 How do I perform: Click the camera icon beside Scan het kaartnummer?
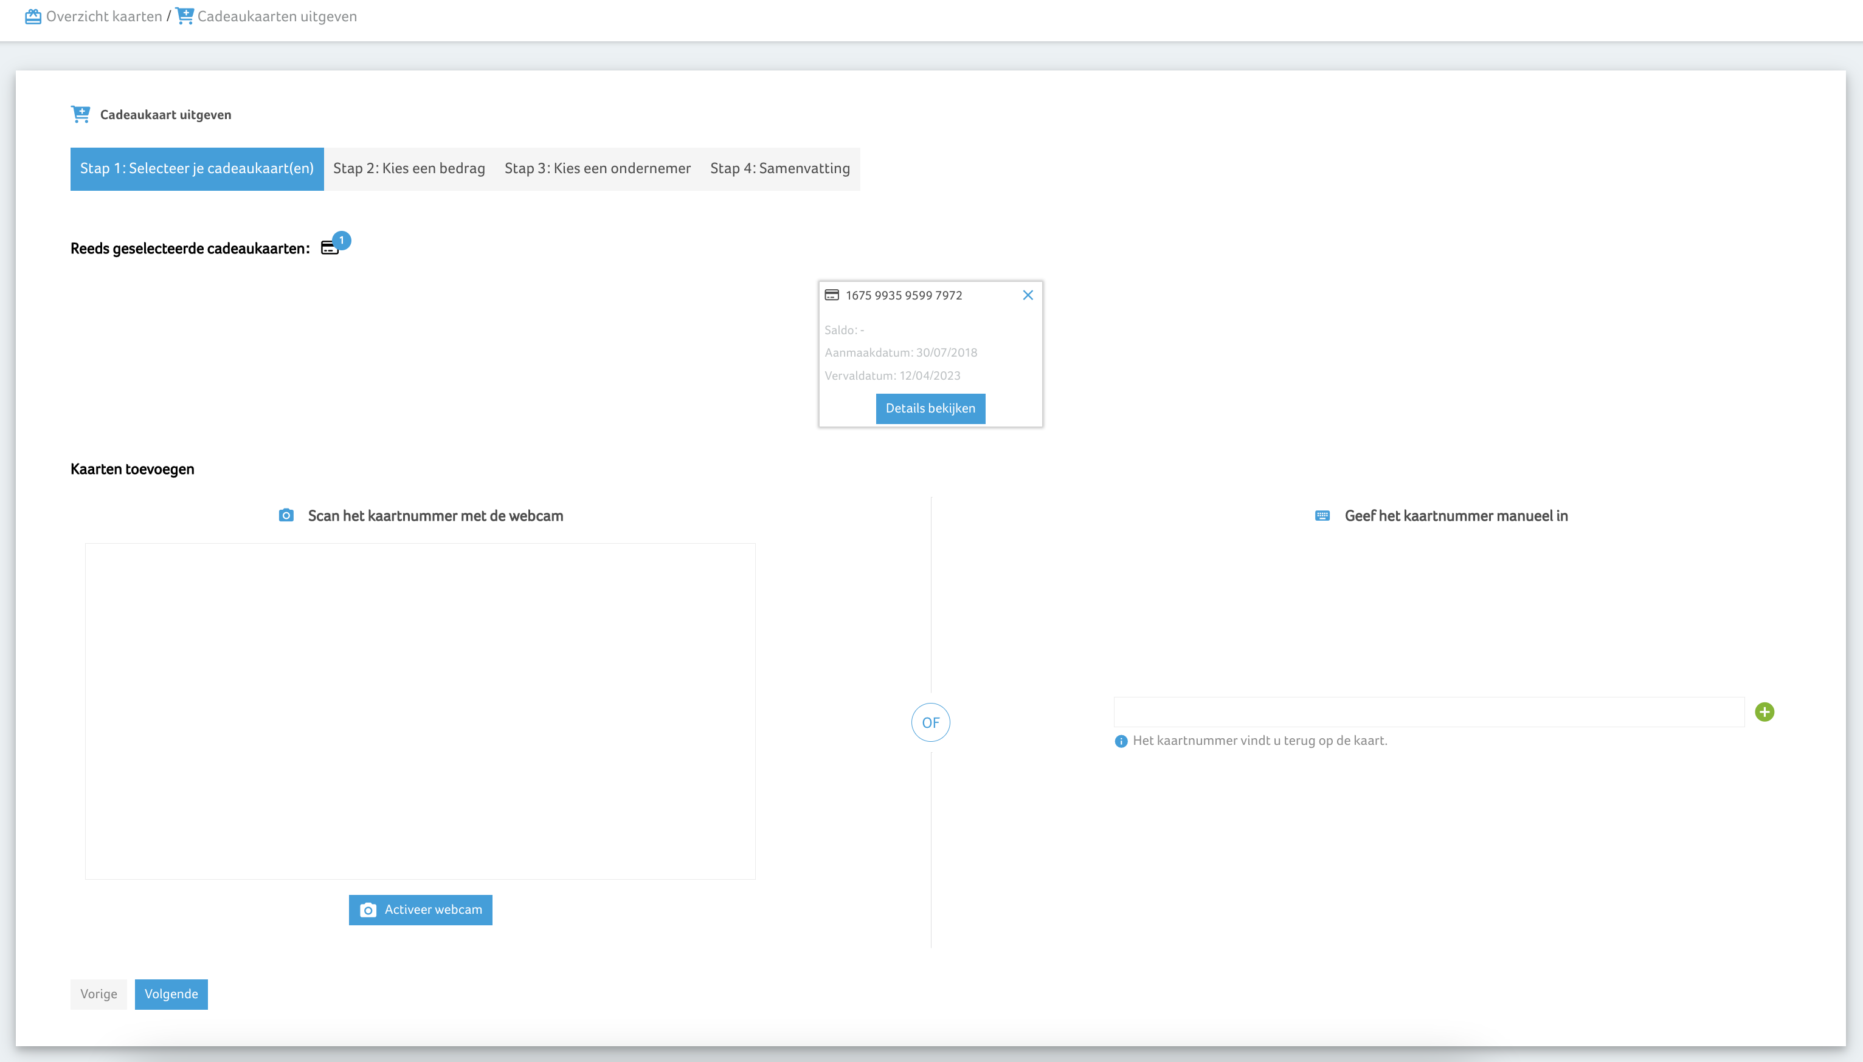(286, 516)
